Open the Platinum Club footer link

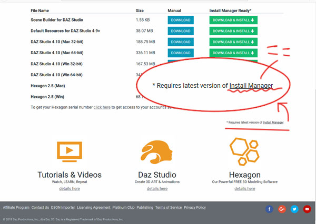point(123,208)
